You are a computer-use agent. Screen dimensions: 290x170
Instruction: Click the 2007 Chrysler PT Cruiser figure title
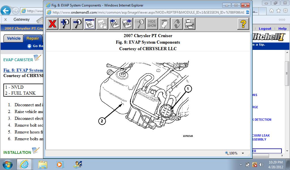pos(148,35)
